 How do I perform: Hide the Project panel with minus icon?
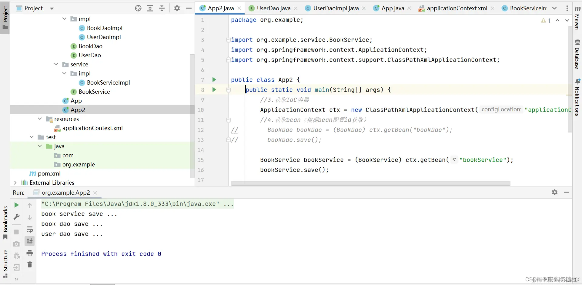point(189,8)
